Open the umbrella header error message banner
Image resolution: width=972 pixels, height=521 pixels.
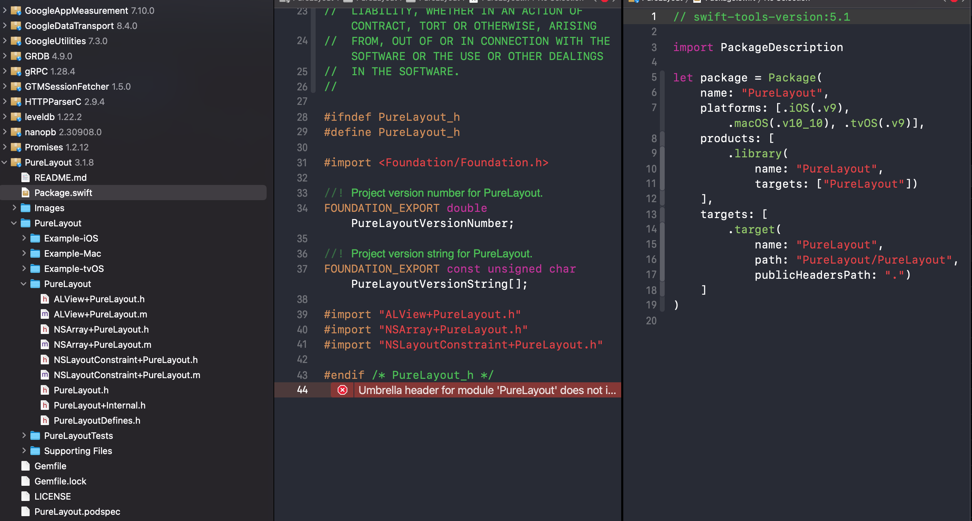(487, 390)
